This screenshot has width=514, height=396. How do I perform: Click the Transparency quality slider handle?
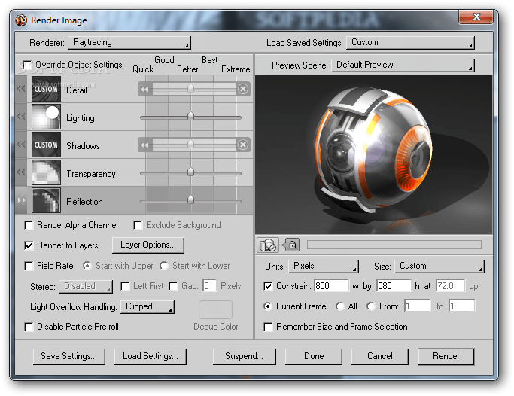(190, 172)
